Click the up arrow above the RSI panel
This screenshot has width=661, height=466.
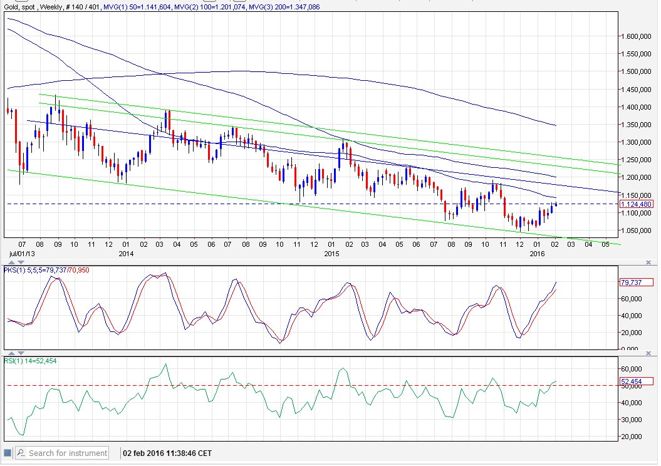click(12, 353)
